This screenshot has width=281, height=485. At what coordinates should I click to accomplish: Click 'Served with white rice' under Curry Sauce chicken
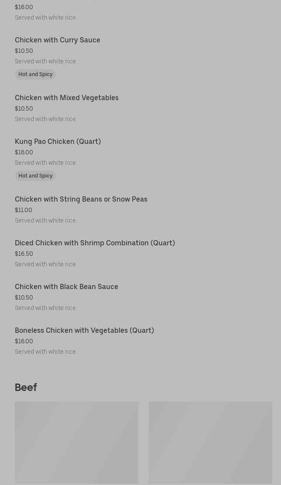[46, 62]
